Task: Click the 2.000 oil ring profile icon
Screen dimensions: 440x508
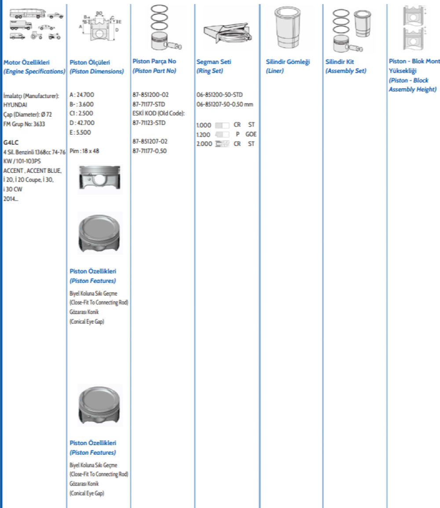Action: point(223,144)
